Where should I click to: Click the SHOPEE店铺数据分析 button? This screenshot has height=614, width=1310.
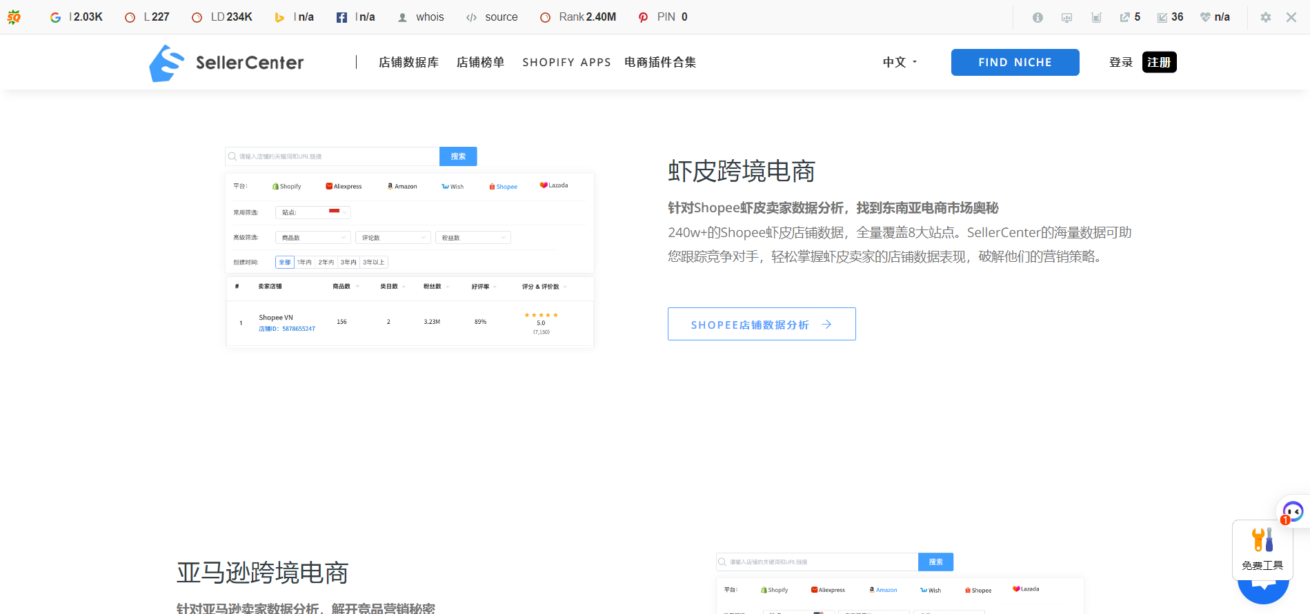click(x=762, y=324)
